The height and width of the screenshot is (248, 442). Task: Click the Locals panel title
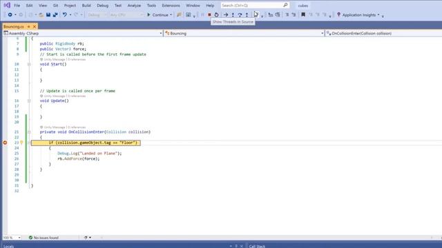point(8,247)
